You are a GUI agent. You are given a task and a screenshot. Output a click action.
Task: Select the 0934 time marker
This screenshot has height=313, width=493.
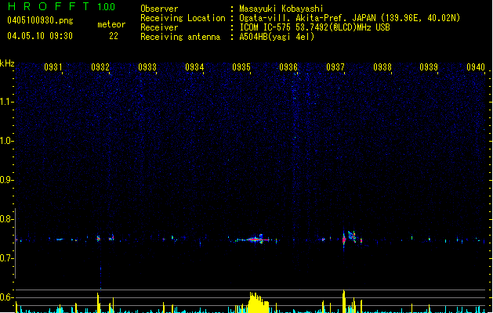[194, 67]
